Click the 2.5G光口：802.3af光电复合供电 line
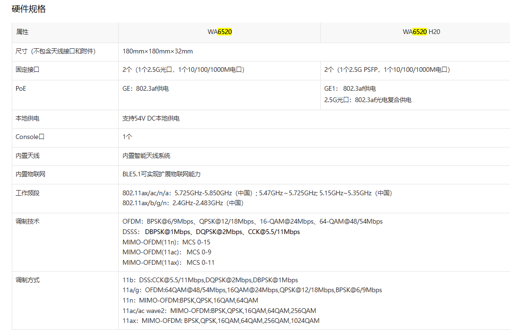The width and height of the screenshot is (510, 330). pyautogui.click(x=368, y=100)
